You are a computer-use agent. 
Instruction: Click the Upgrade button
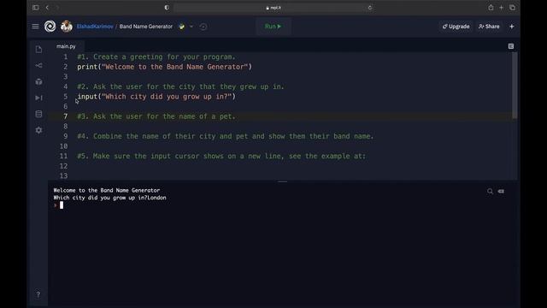pos(456,27)
